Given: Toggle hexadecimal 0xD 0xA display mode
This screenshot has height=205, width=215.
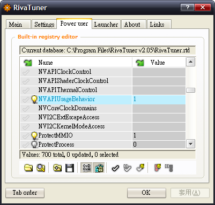Looking at the screenshot, I should coord(86,168).
